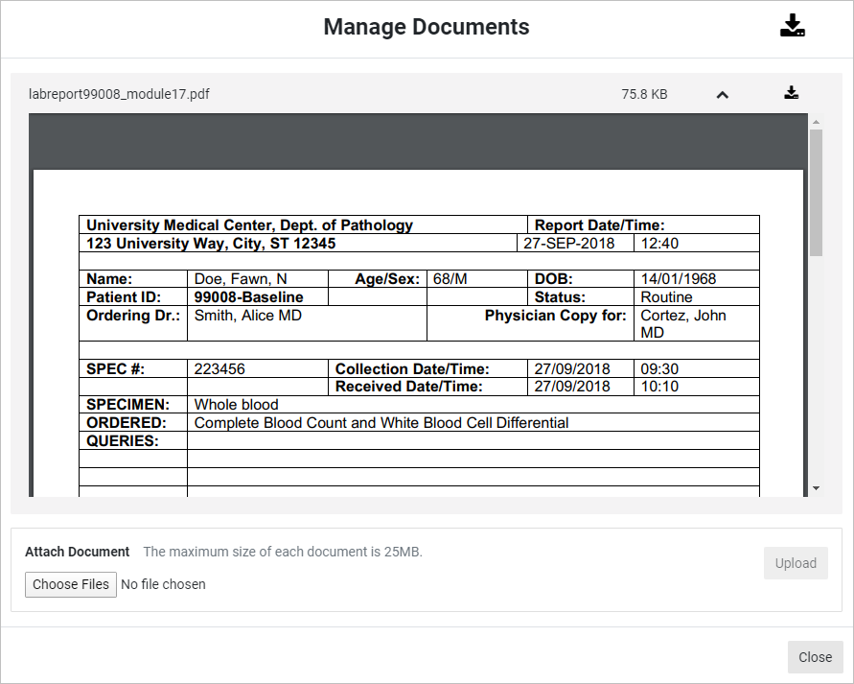Image resolution: width=854 pixels, height=684 pixels.
Task: Click the Complete Blood Count ordered text
Action: [381, 423]
